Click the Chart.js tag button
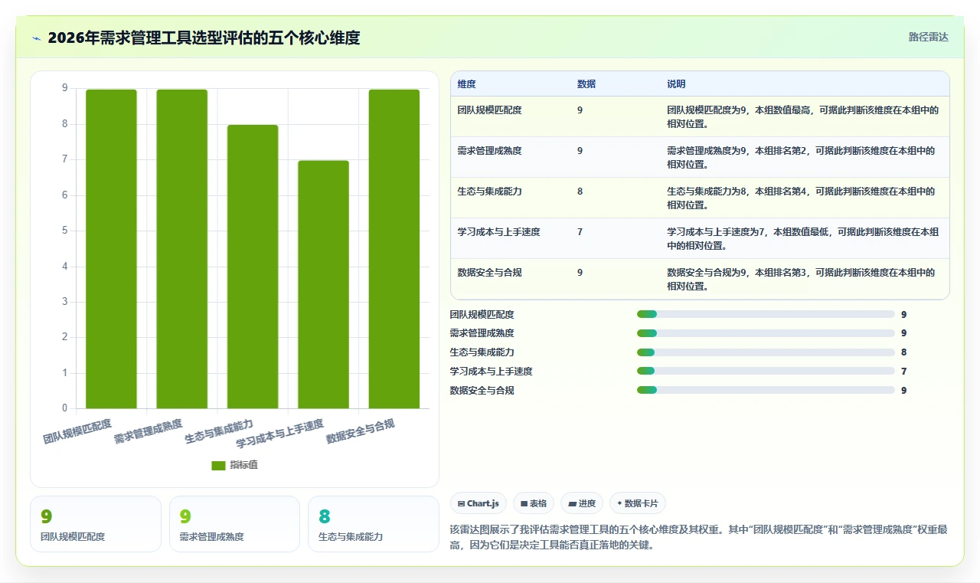The height and width of the screenshot is (583, 980). (x=479, y=503)
